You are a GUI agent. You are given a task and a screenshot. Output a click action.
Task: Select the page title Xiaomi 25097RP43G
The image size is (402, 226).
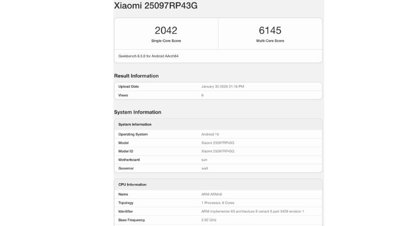pos(156,6)
